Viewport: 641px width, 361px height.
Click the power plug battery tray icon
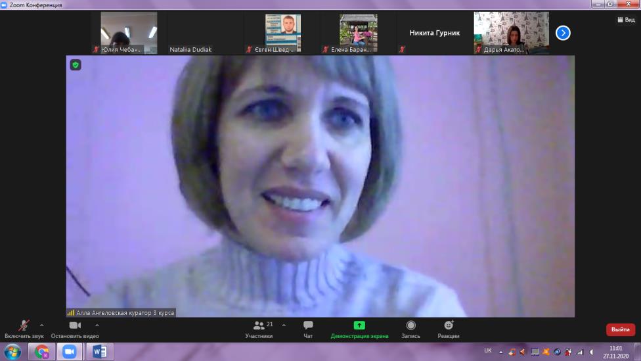[x=568, y=352]
